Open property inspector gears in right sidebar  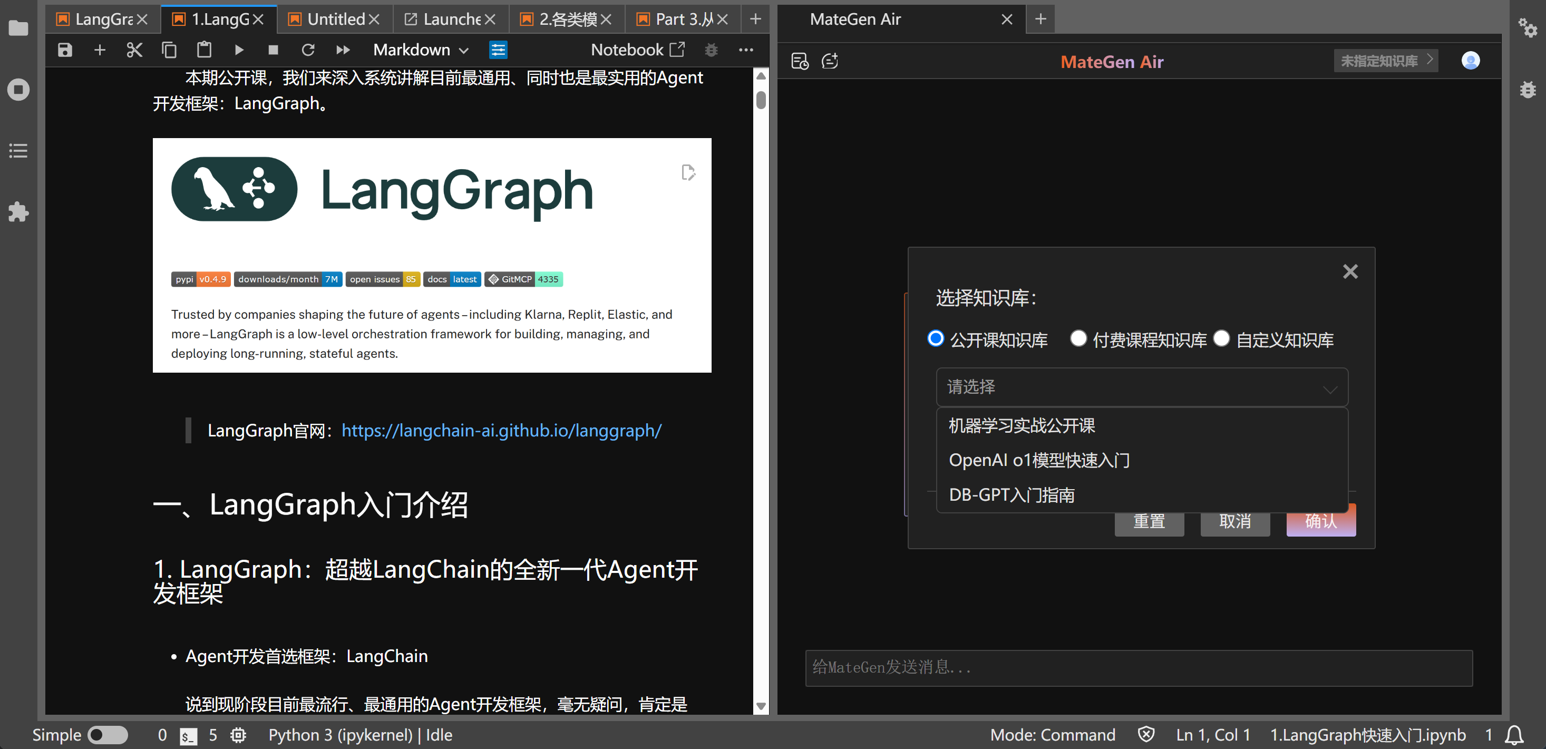(x=1528, y=27)
